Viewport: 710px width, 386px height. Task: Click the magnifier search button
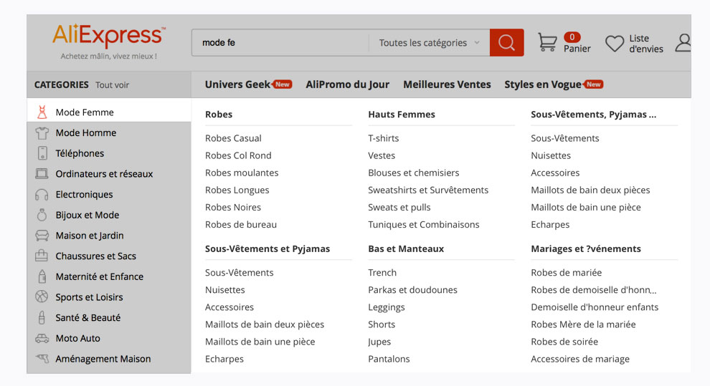click(x=506, y=43)
